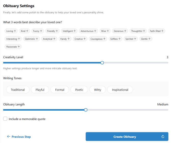The height and width of the screenshot is (143, 171).
Task: Toggle the Poetic writing tone
Action: (x=79, y=90)
